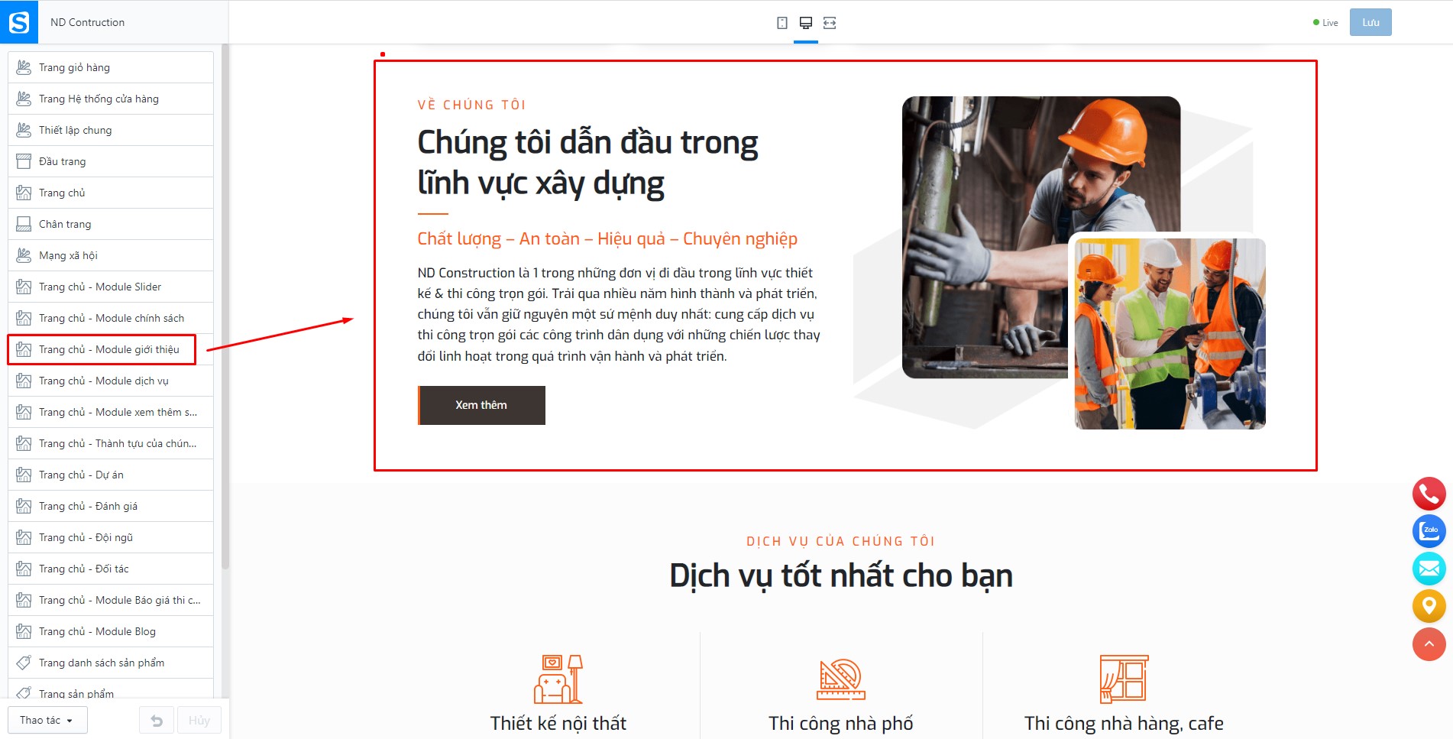
Task: Click the Thiết kế nội thất service title
Action: [x=558, y=723]
